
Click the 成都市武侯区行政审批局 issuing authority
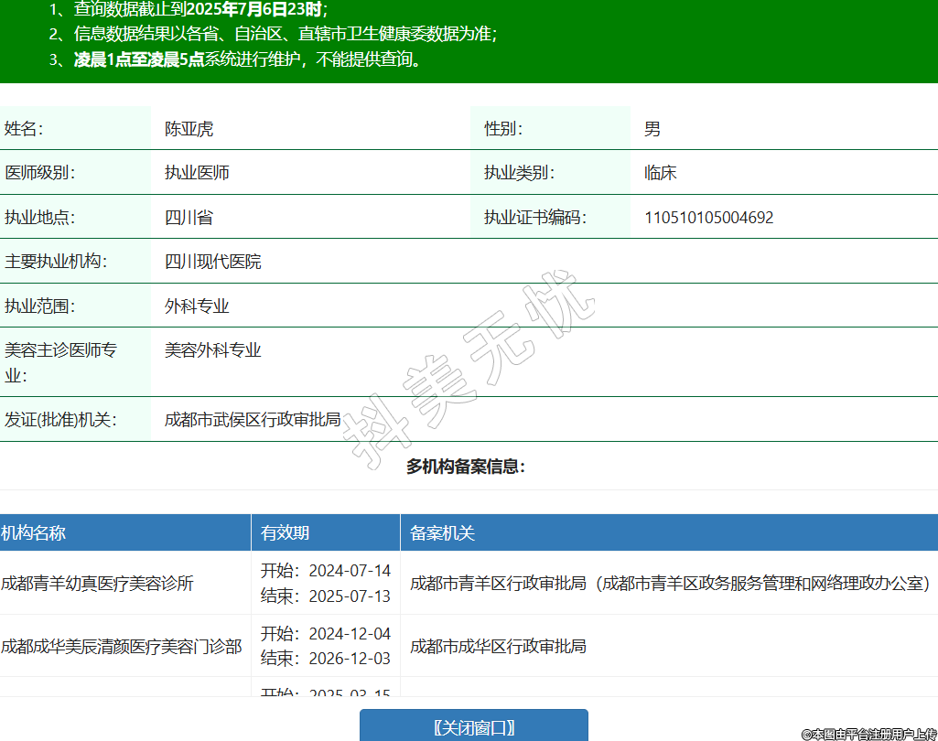coord(253,420)
